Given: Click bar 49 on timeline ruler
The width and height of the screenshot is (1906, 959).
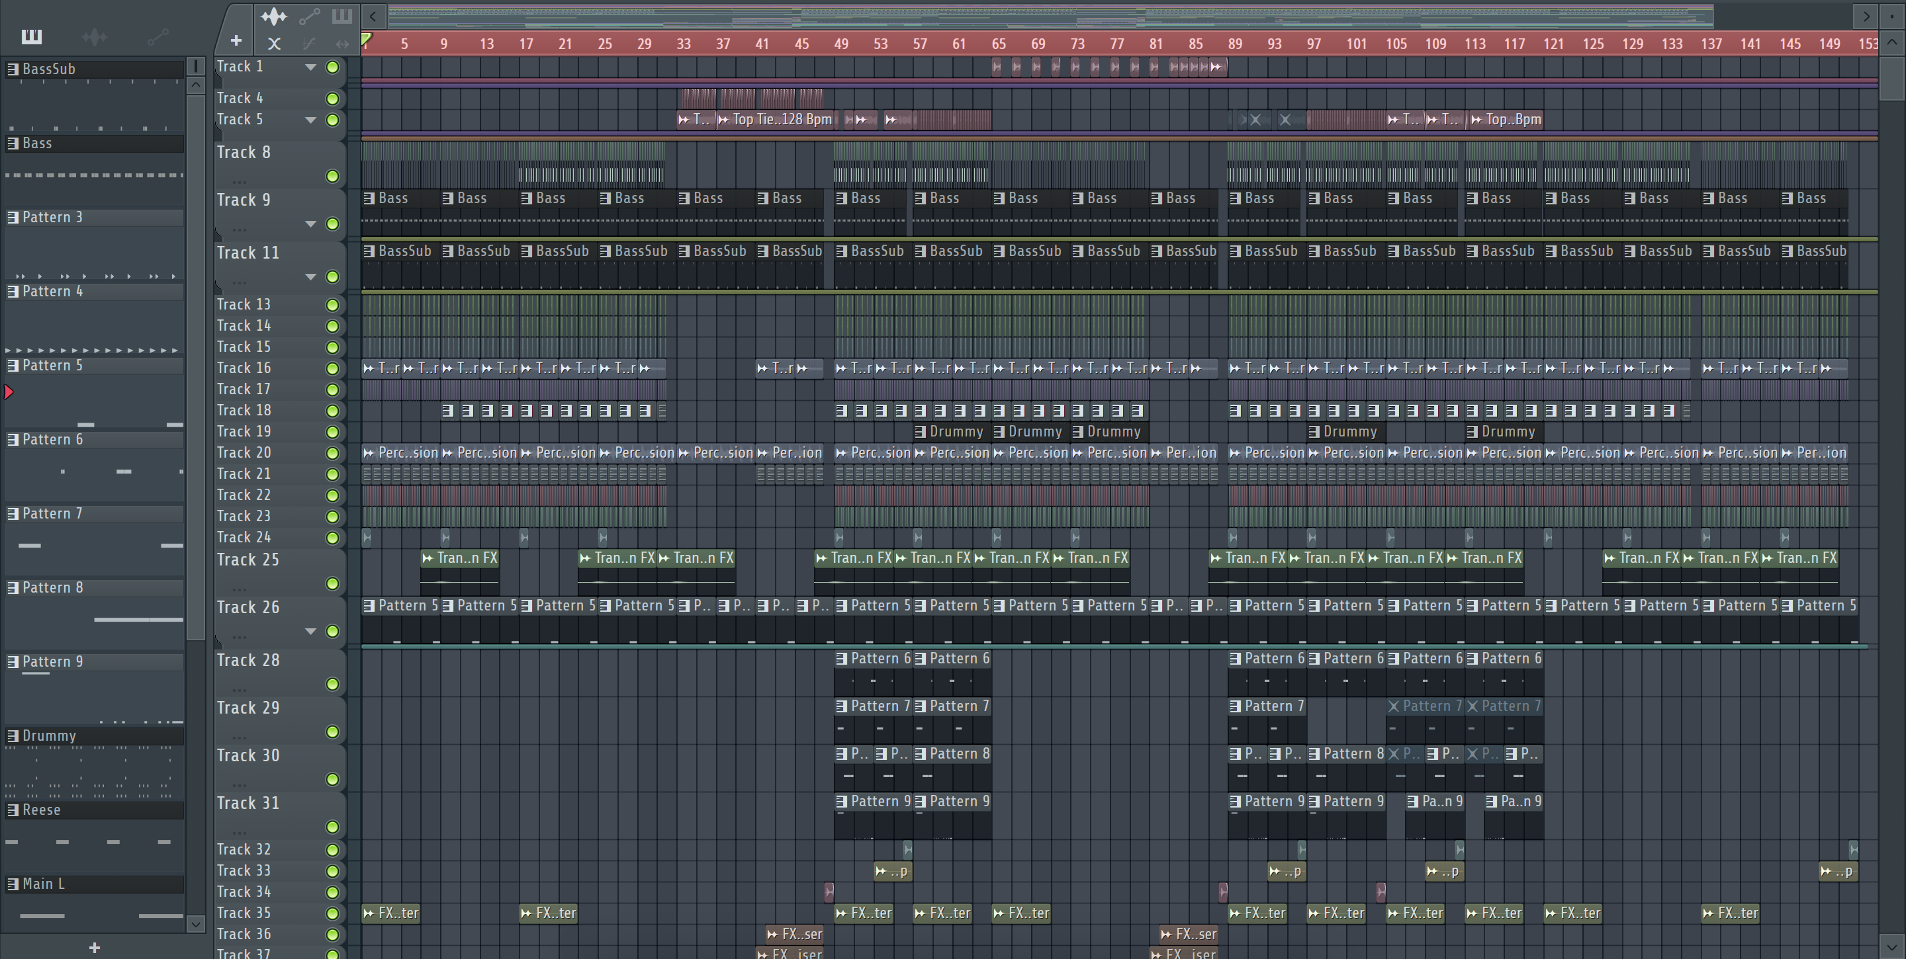Looking at the screenshot, I should (841, 44).
